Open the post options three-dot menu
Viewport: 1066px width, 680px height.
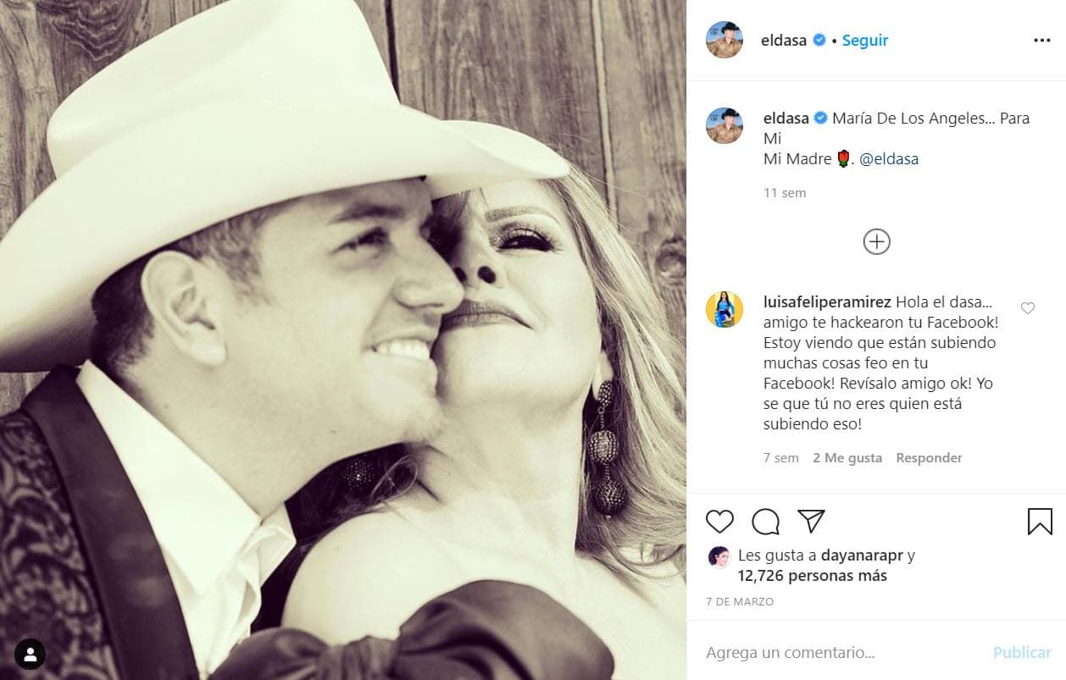pos(1041,40)
